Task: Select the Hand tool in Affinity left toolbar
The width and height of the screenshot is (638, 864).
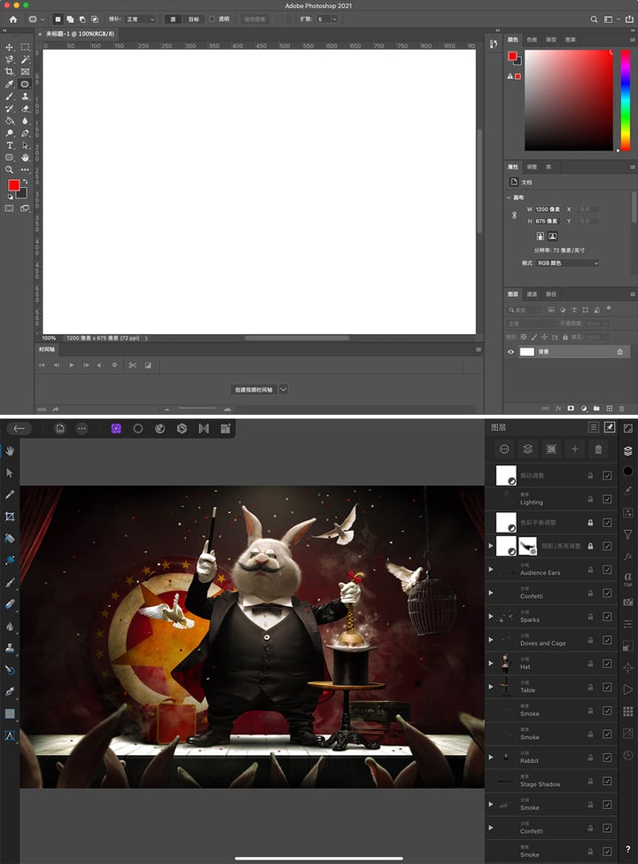Action: [10, 451]
